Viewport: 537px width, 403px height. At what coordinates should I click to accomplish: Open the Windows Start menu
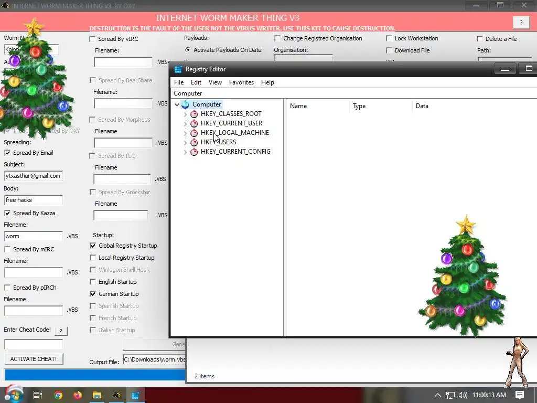click(14, 395)
